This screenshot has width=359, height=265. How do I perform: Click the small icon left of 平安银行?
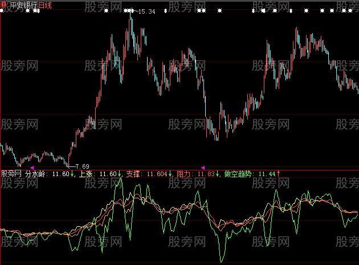pyautogui.click(x=3, y=5)
